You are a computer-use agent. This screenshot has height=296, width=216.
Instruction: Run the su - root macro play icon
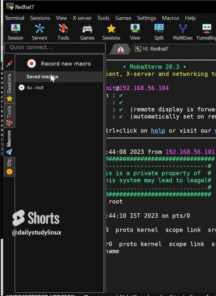21,88
